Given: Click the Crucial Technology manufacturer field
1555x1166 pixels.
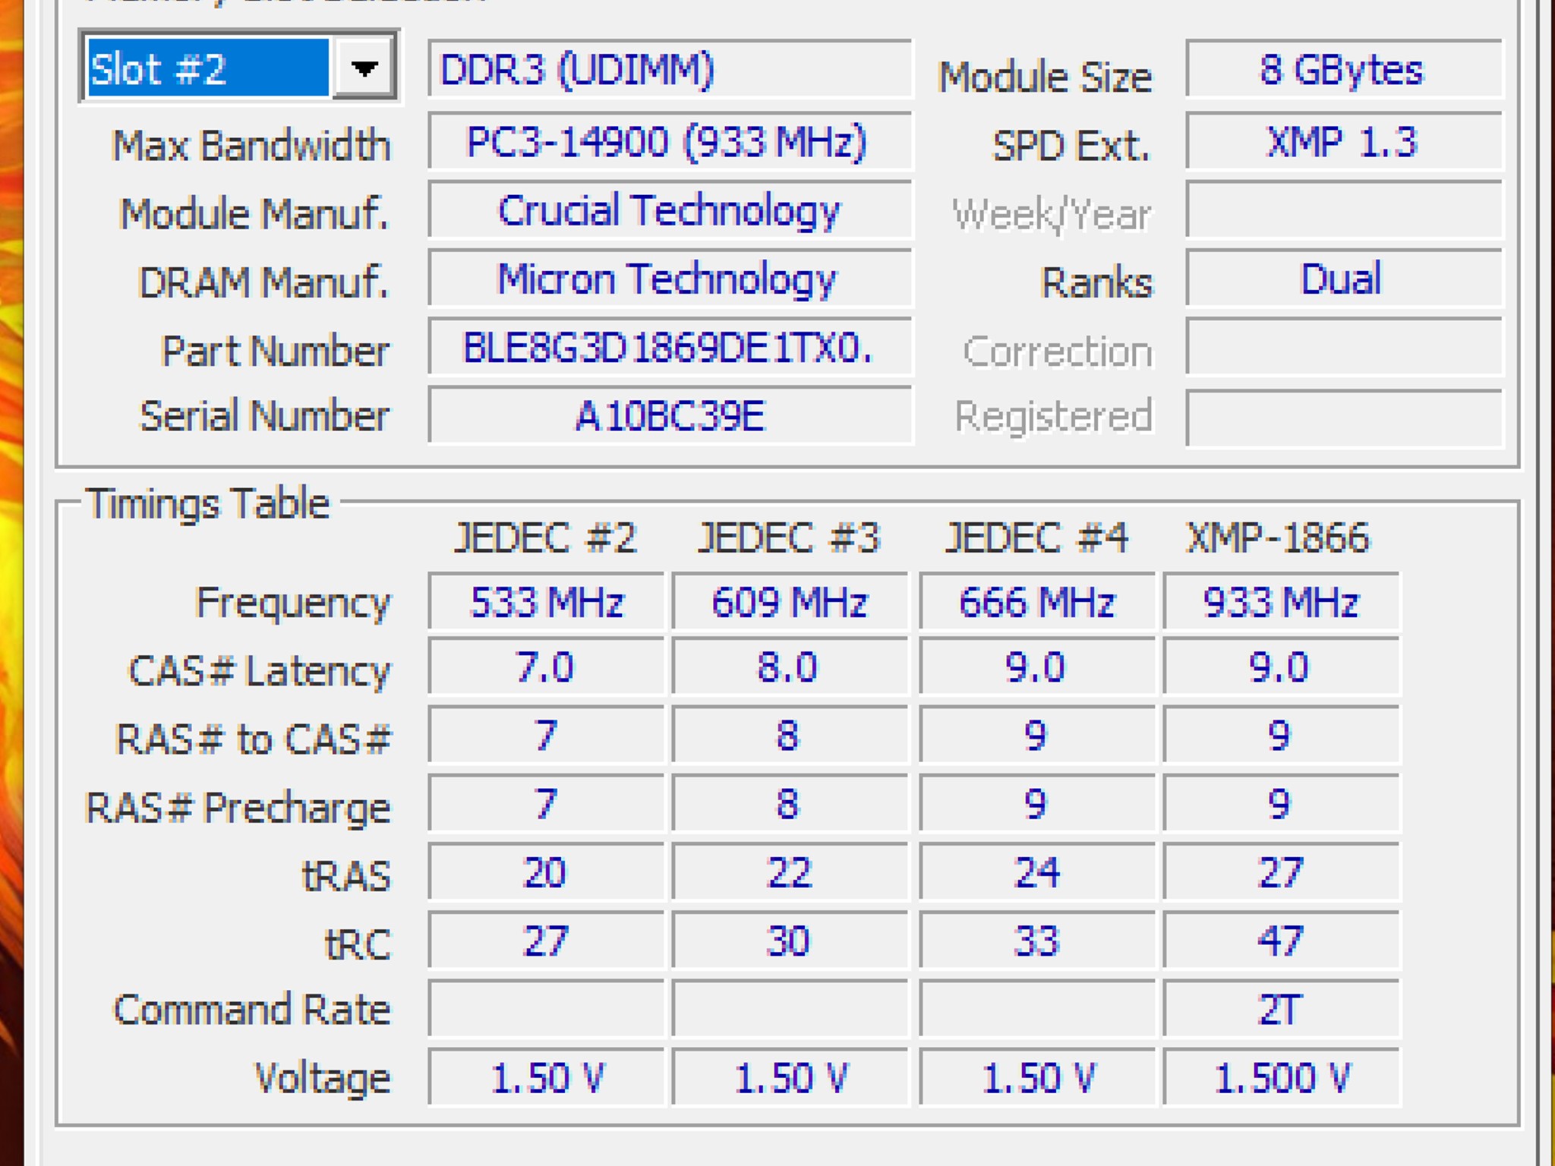Looking at the screenshot, I should [x=670, y=210].
